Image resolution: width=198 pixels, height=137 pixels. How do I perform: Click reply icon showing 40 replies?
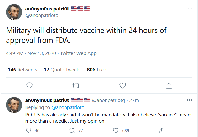(x=29, y=130)
